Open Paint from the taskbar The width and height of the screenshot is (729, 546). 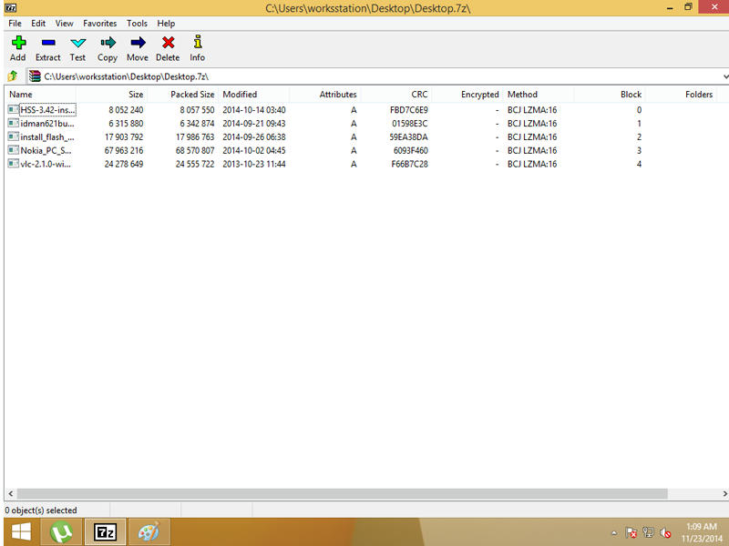point(149,532)
